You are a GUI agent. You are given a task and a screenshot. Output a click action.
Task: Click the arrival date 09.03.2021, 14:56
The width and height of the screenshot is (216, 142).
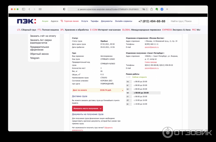tap(107, 47)
